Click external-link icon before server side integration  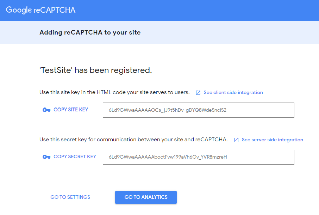236,140
